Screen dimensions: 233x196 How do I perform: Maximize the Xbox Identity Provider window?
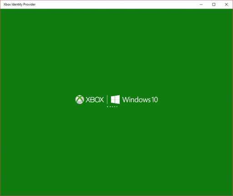coord(213,5)
